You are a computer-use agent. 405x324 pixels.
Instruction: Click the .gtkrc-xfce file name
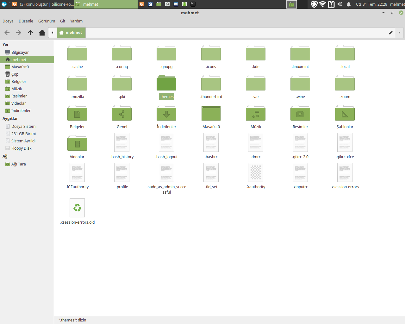[345, 157]
